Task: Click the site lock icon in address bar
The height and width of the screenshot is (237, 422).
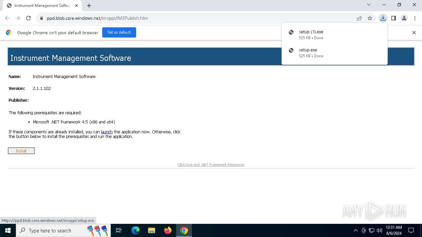Action: tap(42, 18)
